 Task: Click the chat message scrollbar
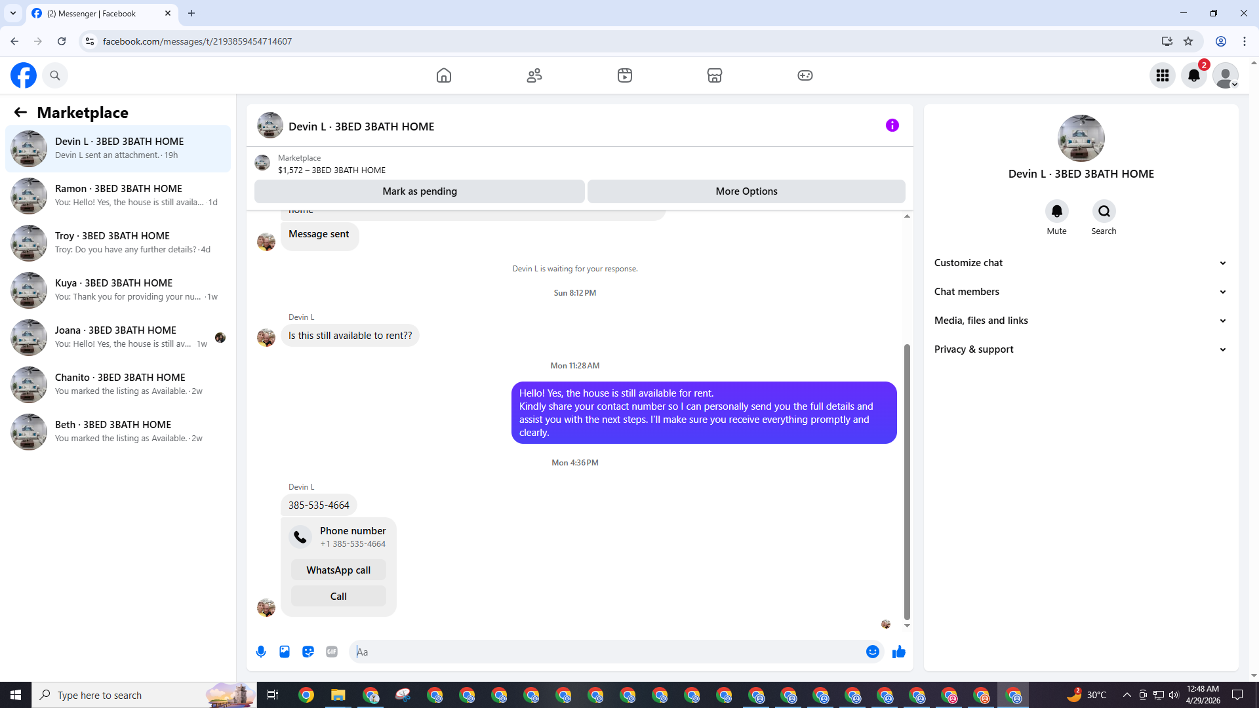point(907,482)
